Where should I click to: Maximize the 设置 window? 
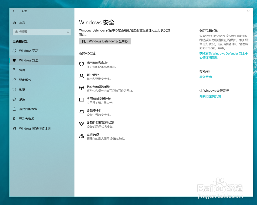coord(239,11)
